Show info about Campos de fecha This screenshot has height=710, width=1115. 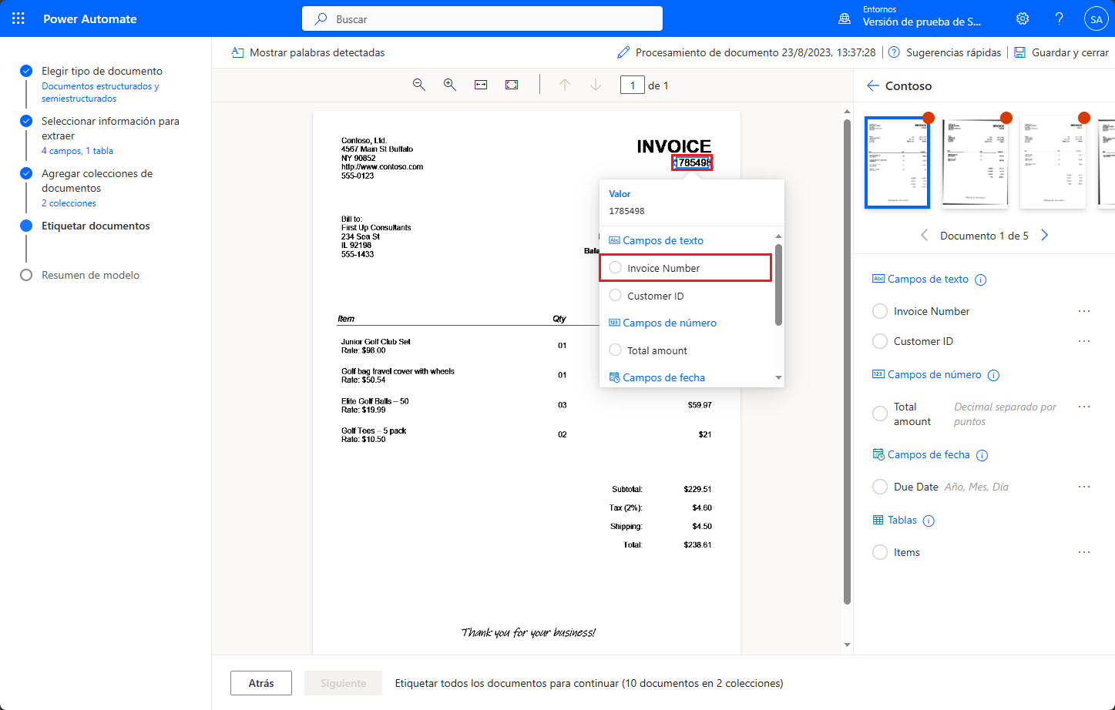982,455
